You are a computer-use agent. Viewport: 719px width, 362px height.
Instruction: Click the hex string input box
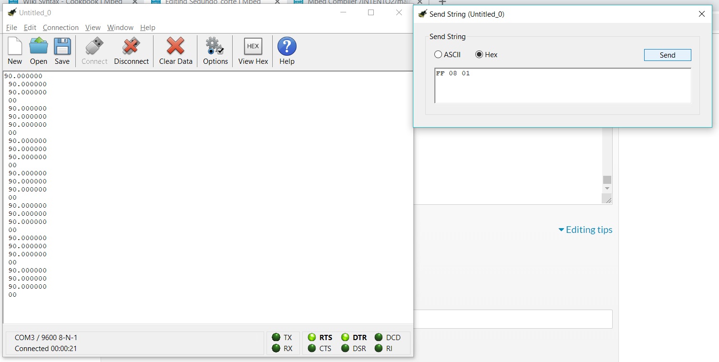563,86
